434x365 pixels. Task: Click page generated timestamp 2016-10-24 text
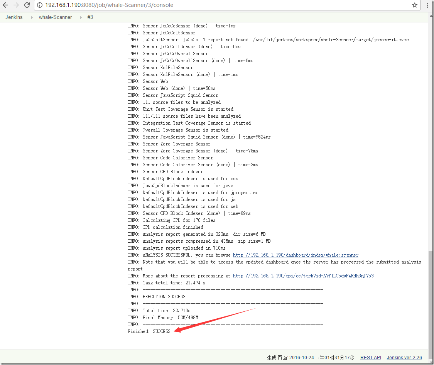coord(311,358)
